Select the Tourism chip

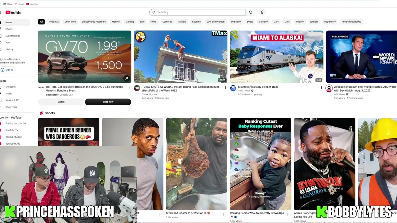314,22
